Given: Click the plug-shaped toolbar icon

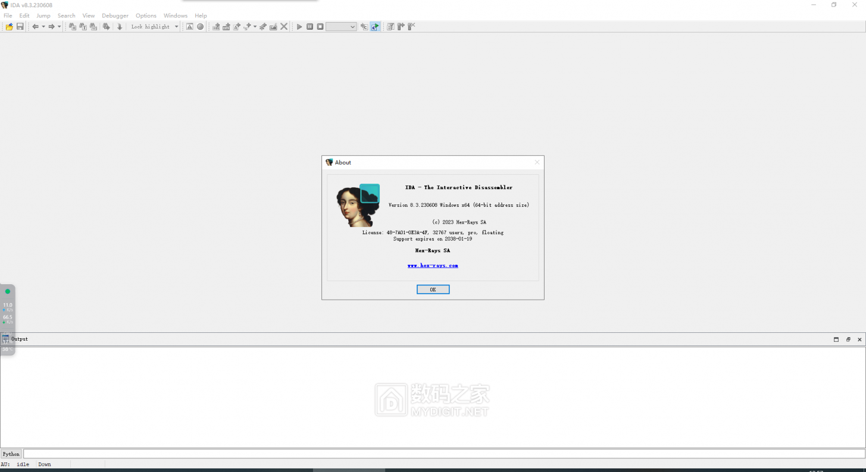Looking at the screenshot, I should coord(401,27).
